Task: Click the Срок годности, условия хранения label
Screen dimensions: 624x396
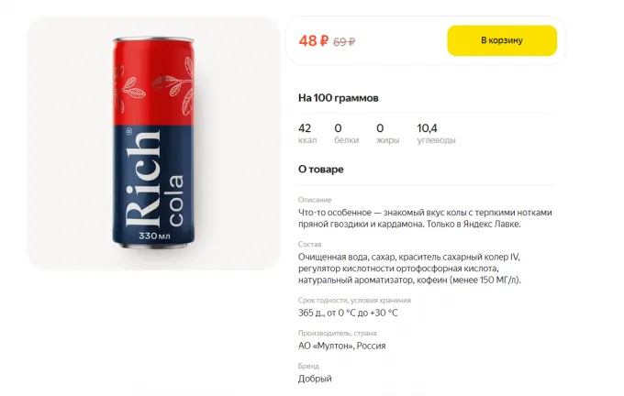Action: pyautogui.click(x=354, y=300)
